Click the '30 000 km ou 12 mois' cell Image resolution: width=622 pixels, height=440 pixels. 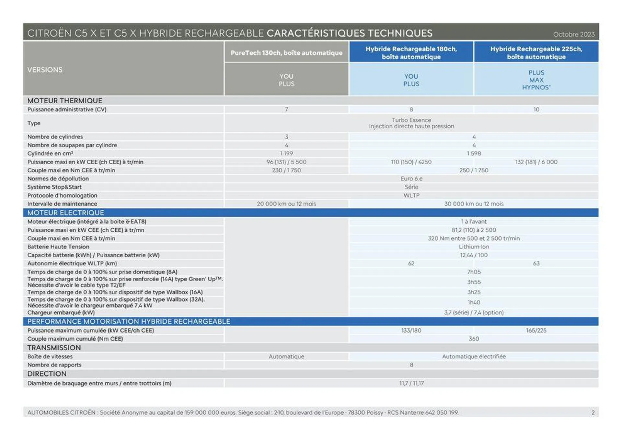[x=474, y=204]
